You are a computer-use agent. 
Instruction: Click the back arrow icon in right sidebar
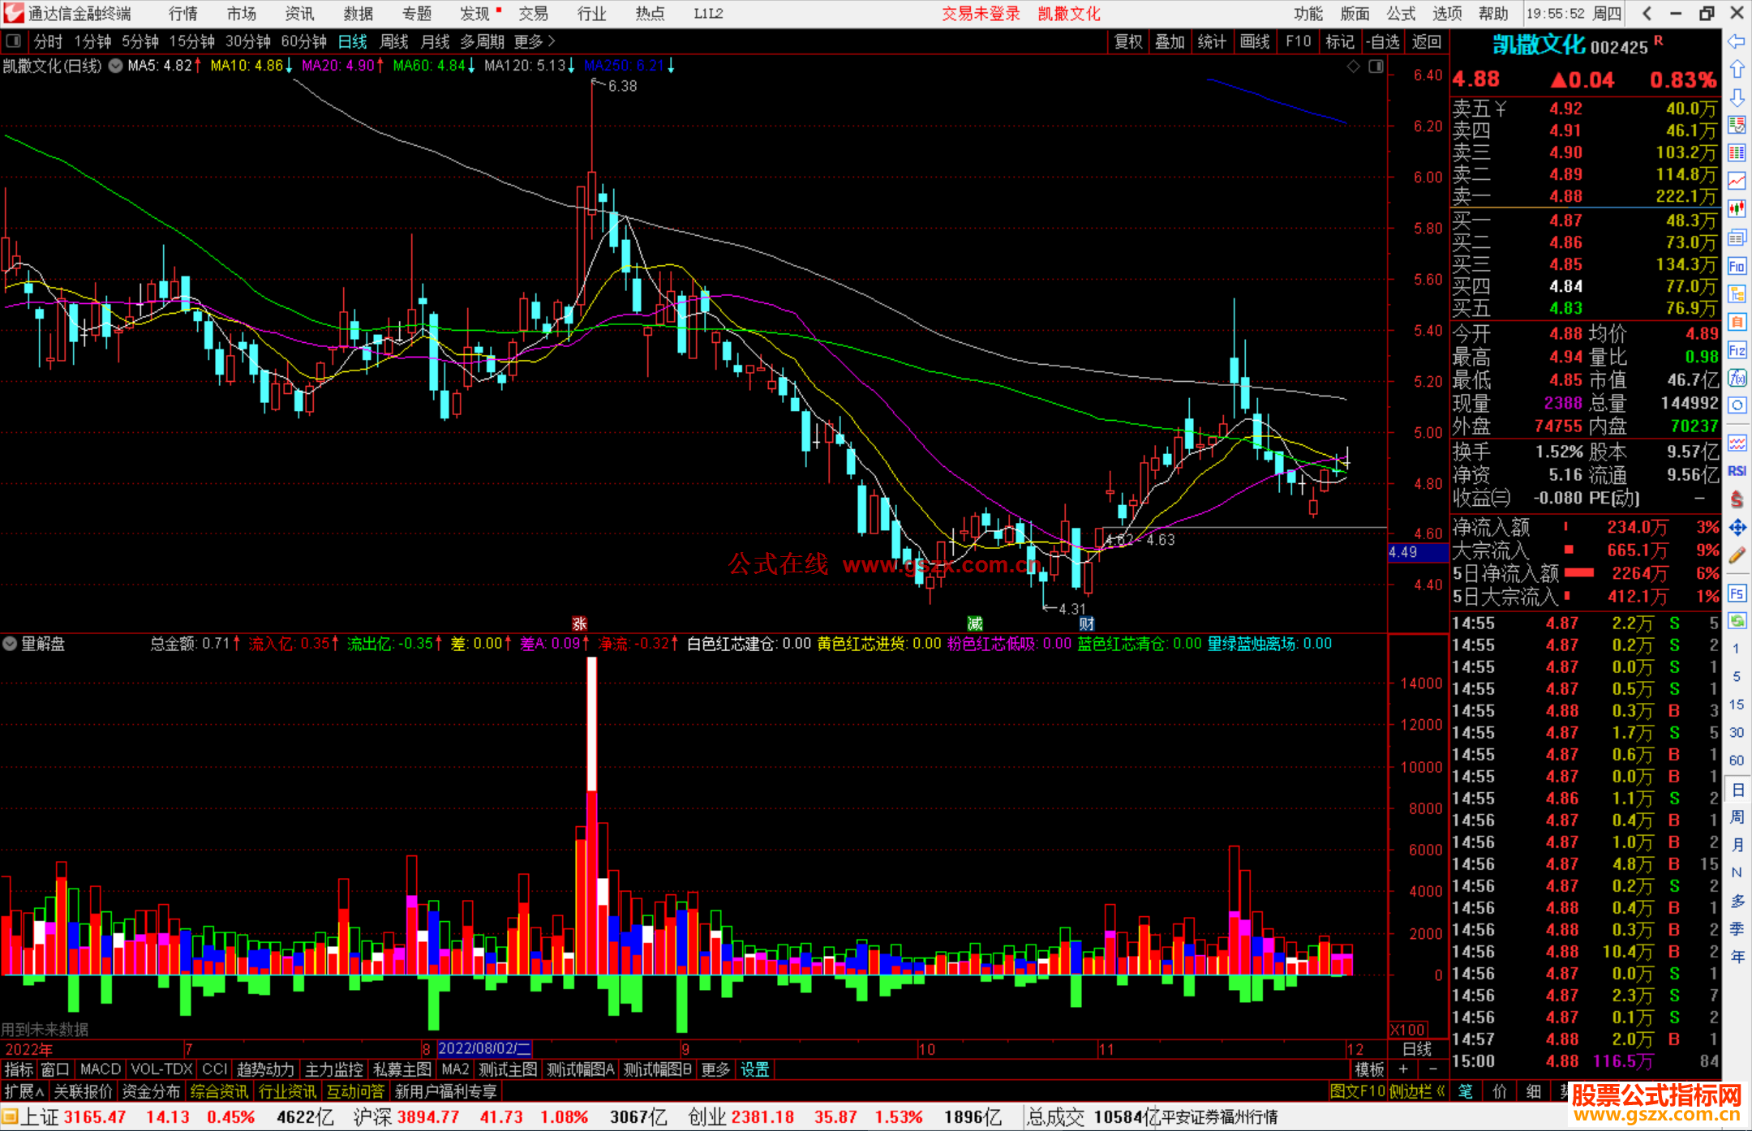1737,41
